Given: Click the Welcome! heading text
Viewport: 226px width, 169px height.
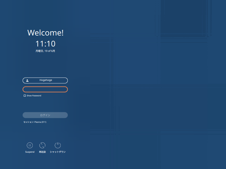Looking at the screenshot, I should pyautogui.click(x=45, y=33).
